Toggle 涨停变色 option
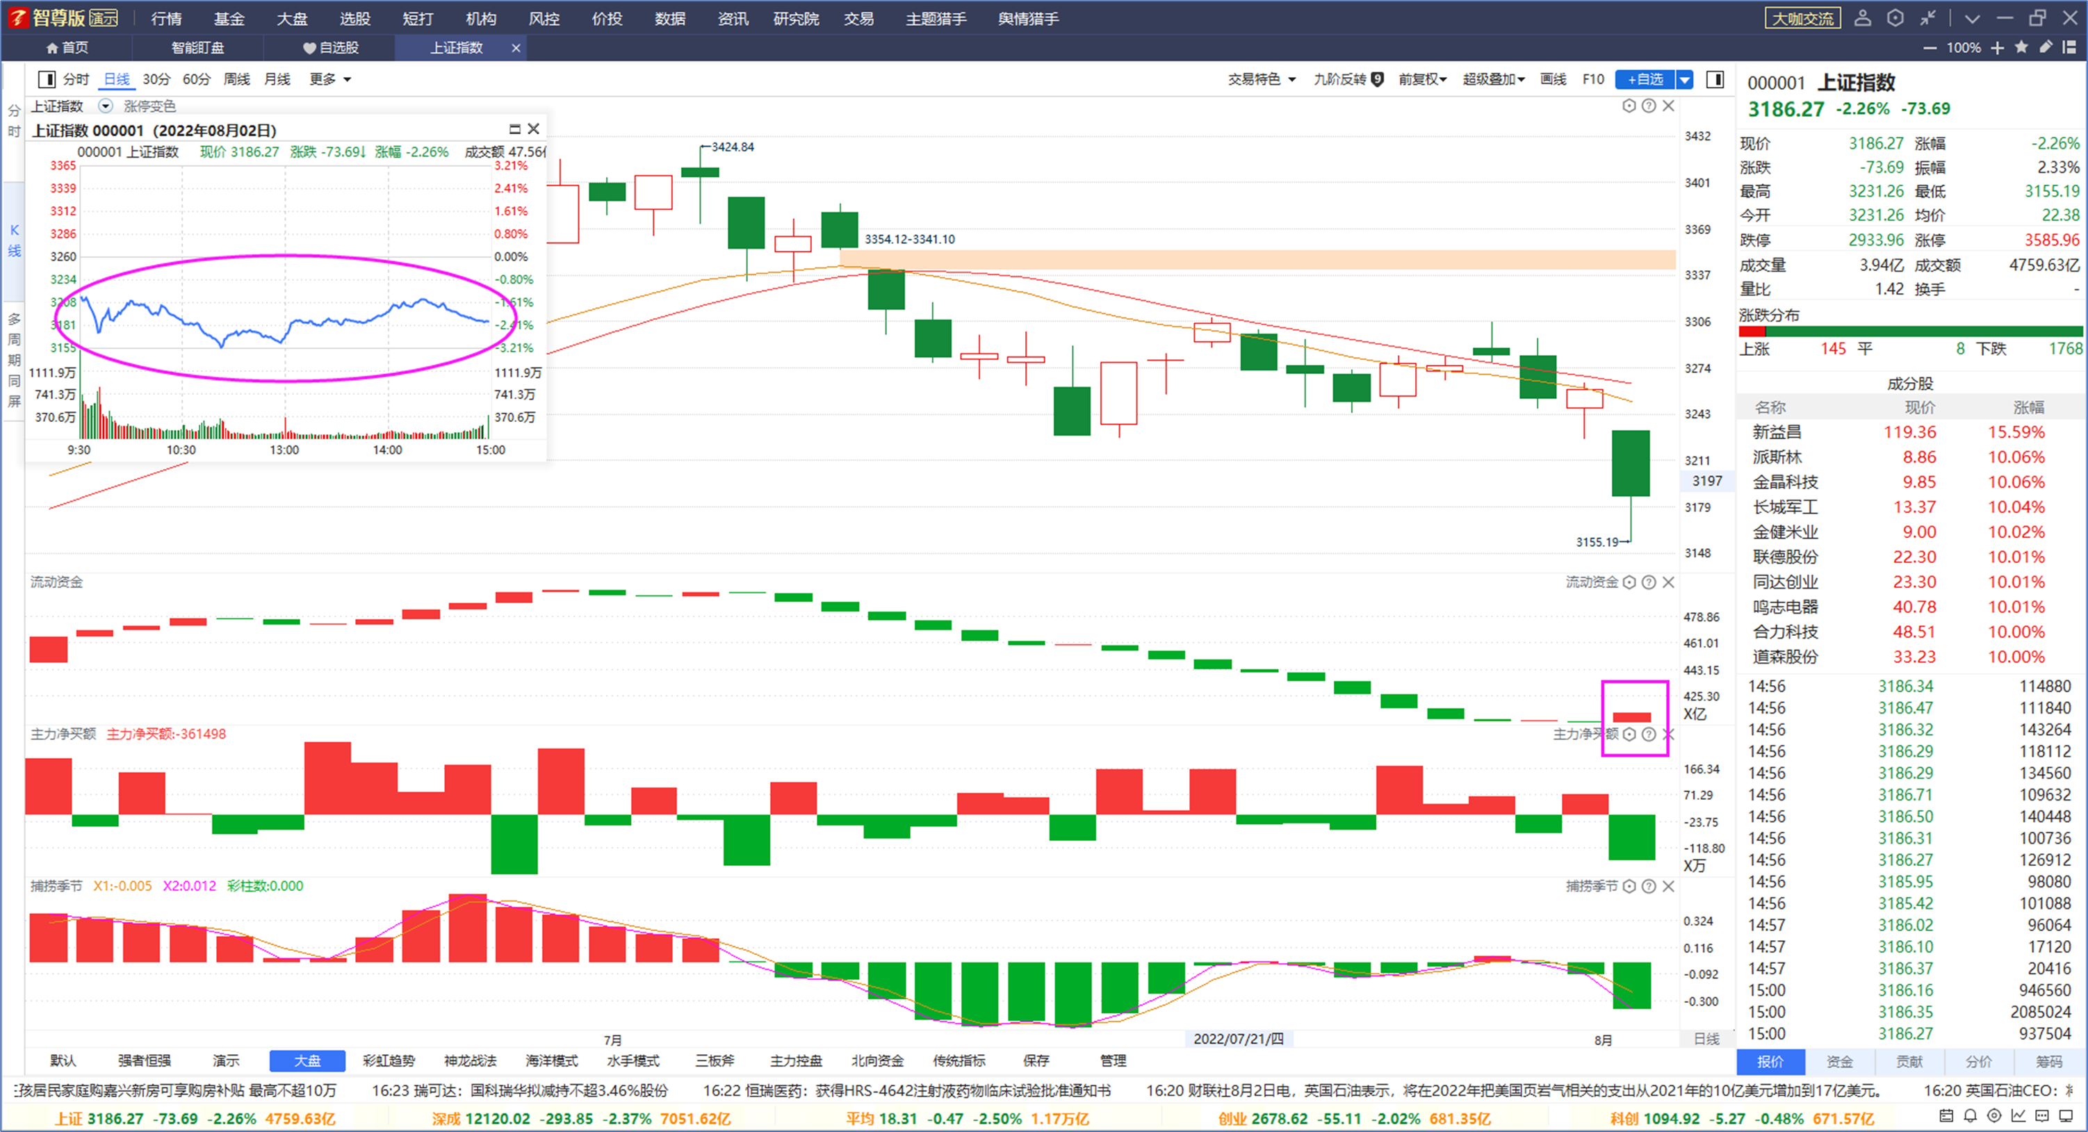Screen dimensions: 2088x1132 tap(149, 106)
